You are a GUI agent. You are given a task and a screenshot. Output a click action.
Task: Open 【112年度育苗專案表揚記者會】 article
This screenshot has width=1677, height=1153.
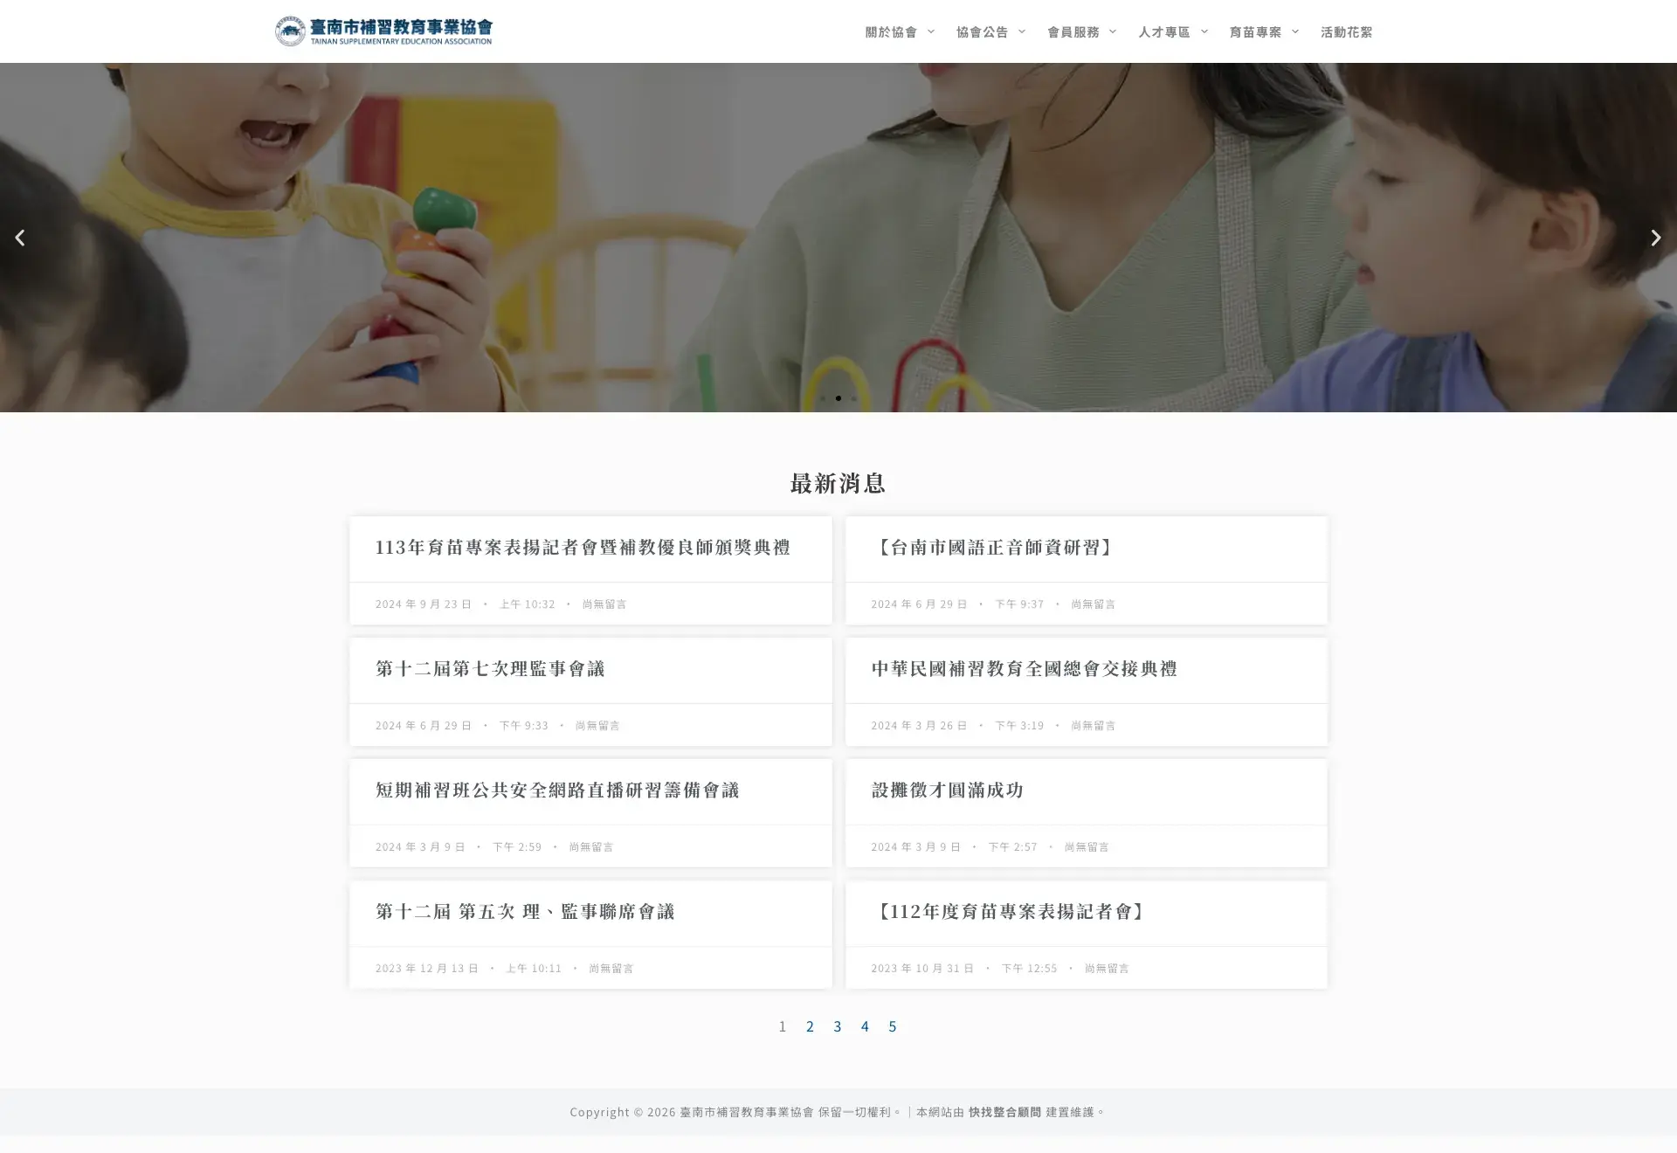[1011, 911]
